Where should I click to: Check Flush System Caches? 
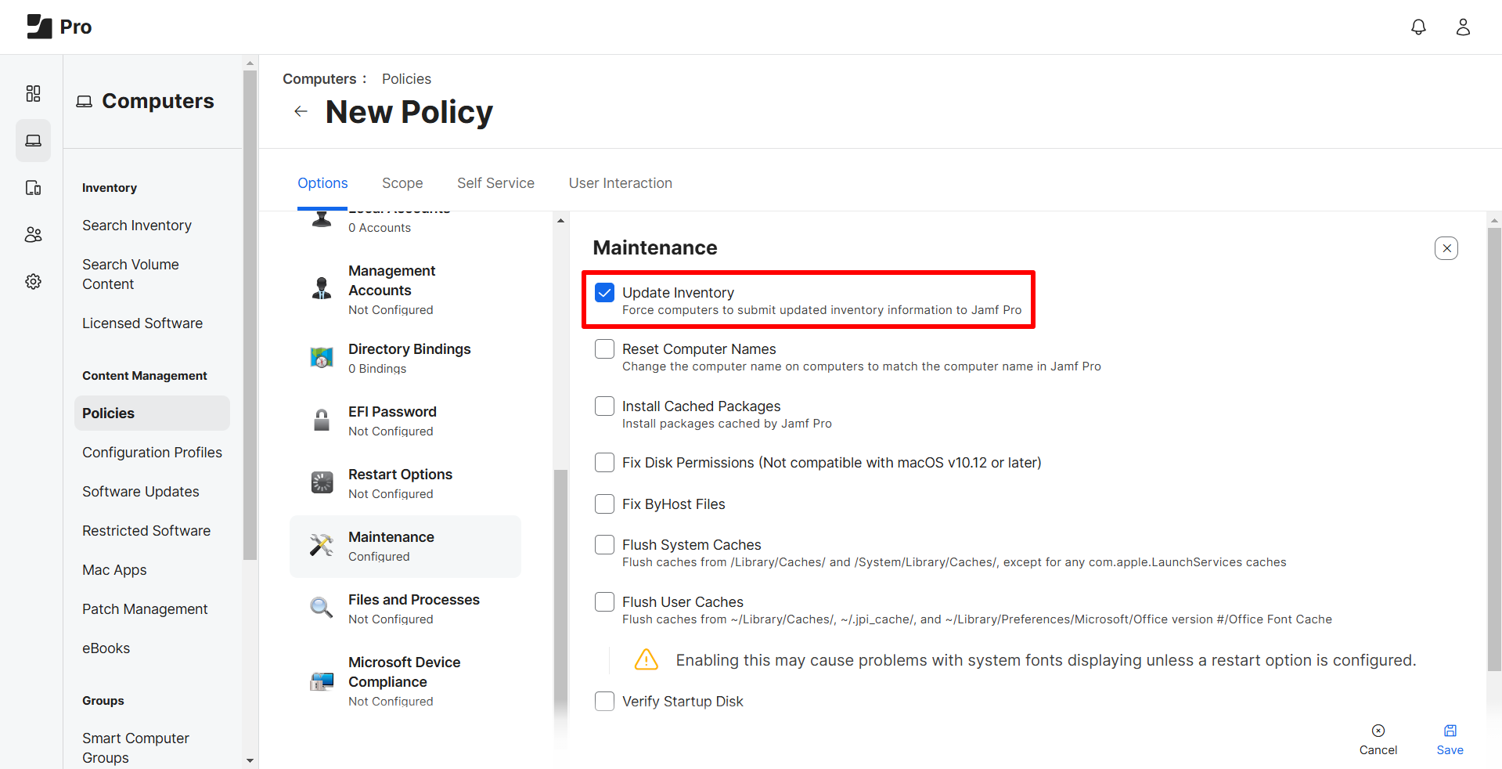coord(604,545)
